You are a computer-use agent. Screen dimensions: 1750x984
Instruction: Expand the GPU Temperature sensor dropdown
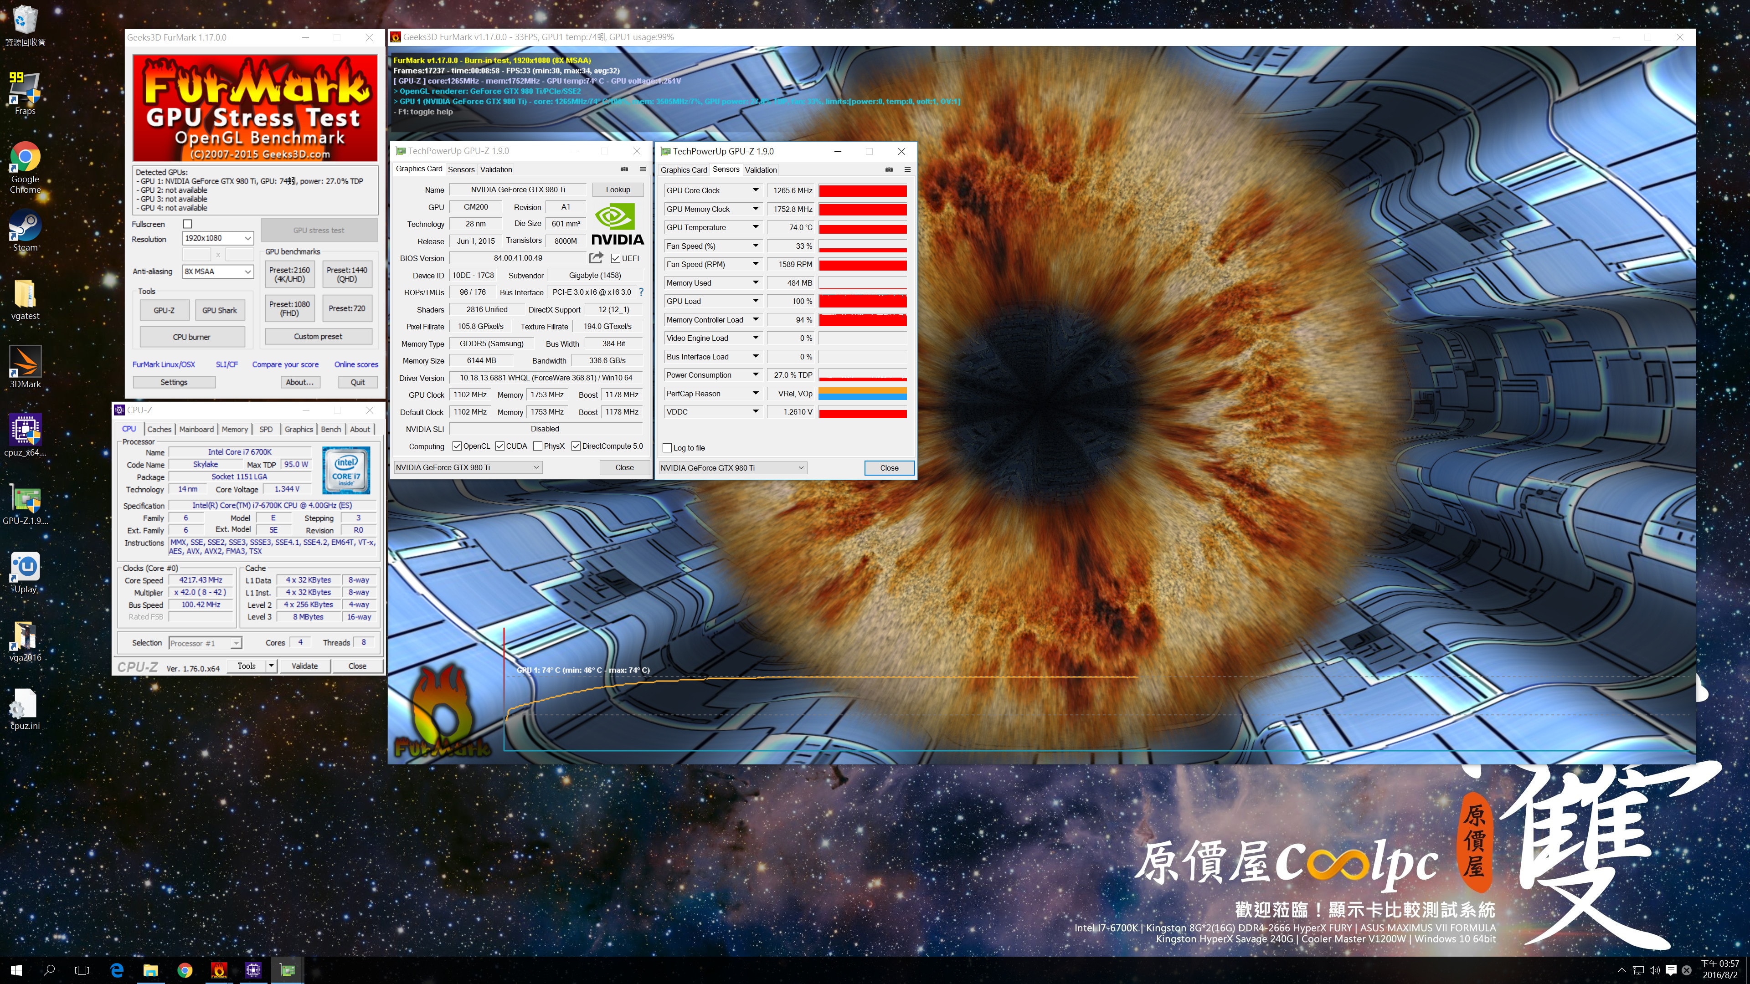tap(755, 227)
